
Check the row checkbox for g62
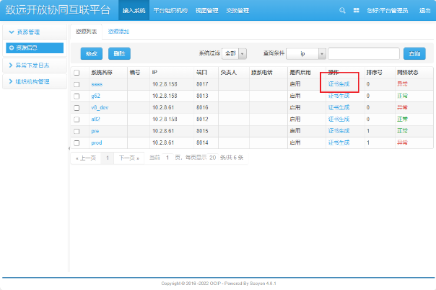pyautogui.click(x=77, y=96)
